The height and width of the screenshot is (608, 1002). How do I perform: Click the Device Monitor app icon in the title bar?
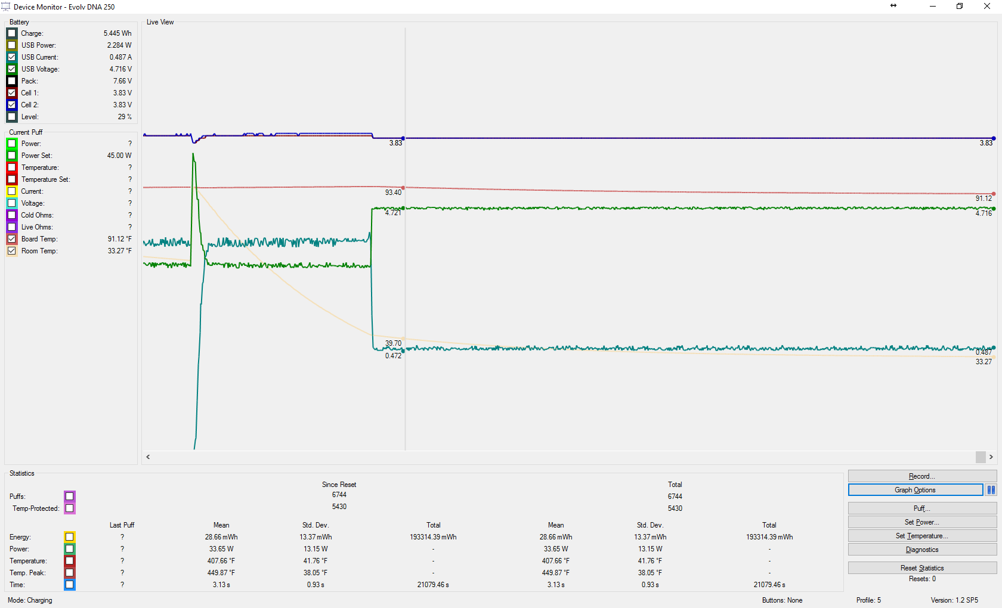point(6,7)
